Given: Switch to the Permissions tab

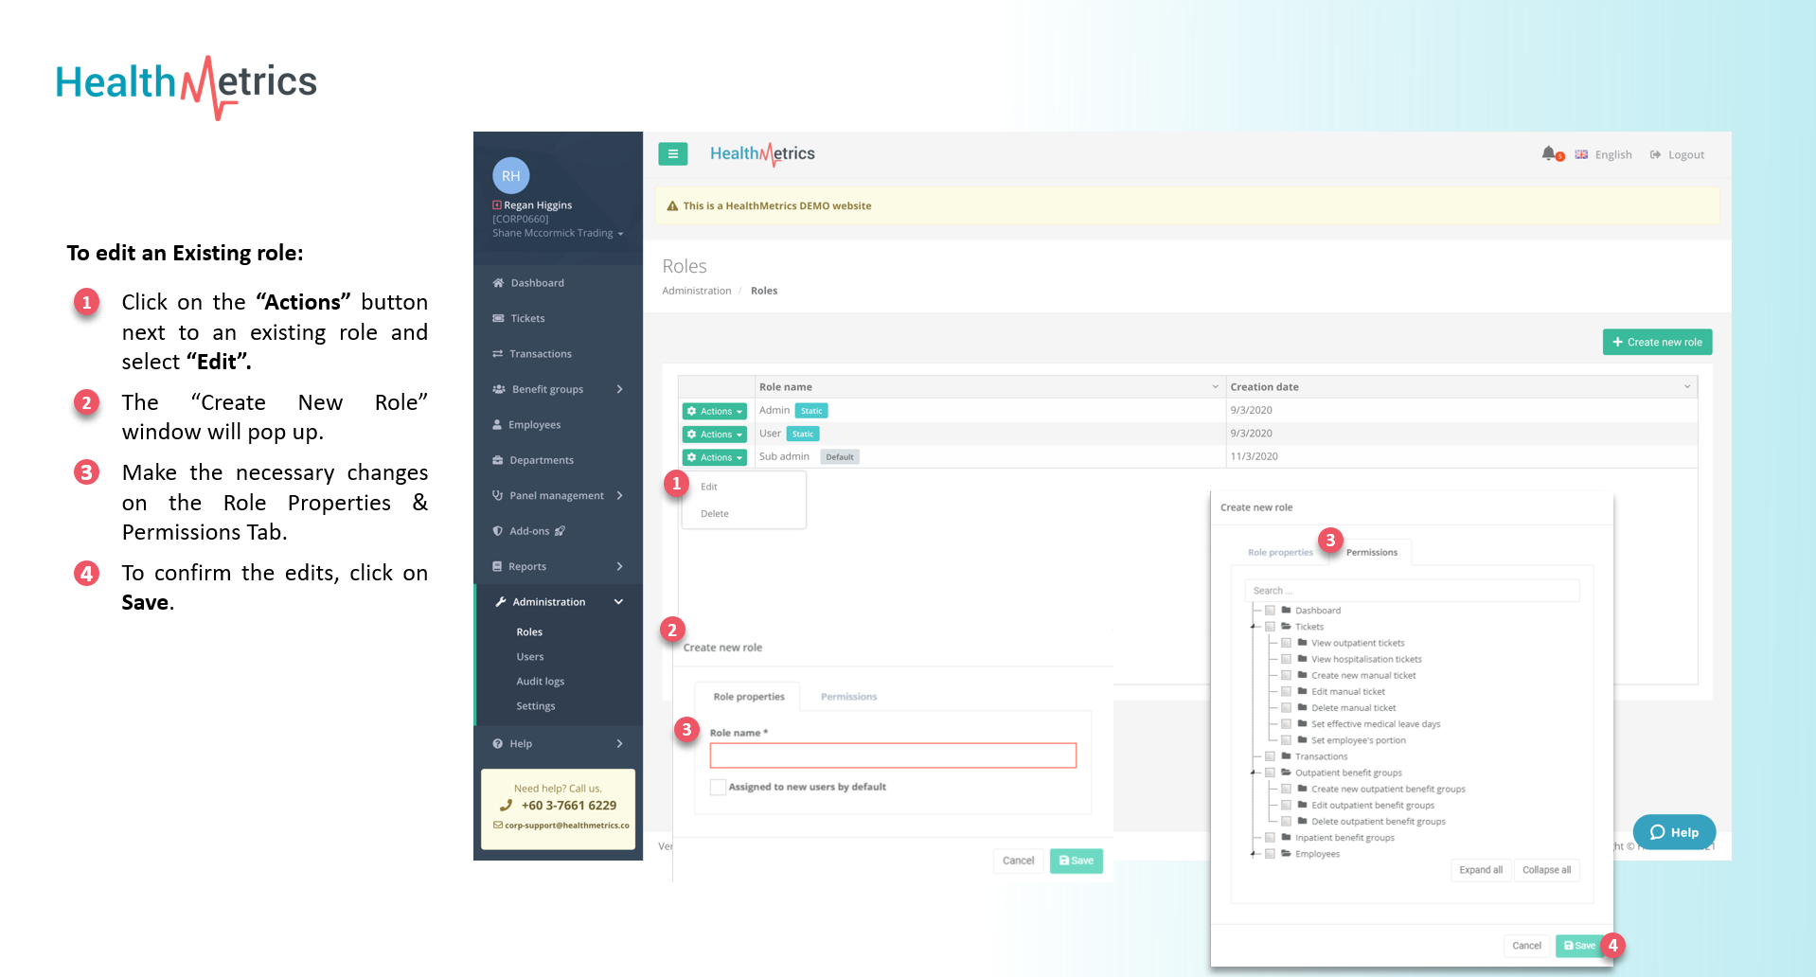Looking at the screenshot, I should click(848, 697).
